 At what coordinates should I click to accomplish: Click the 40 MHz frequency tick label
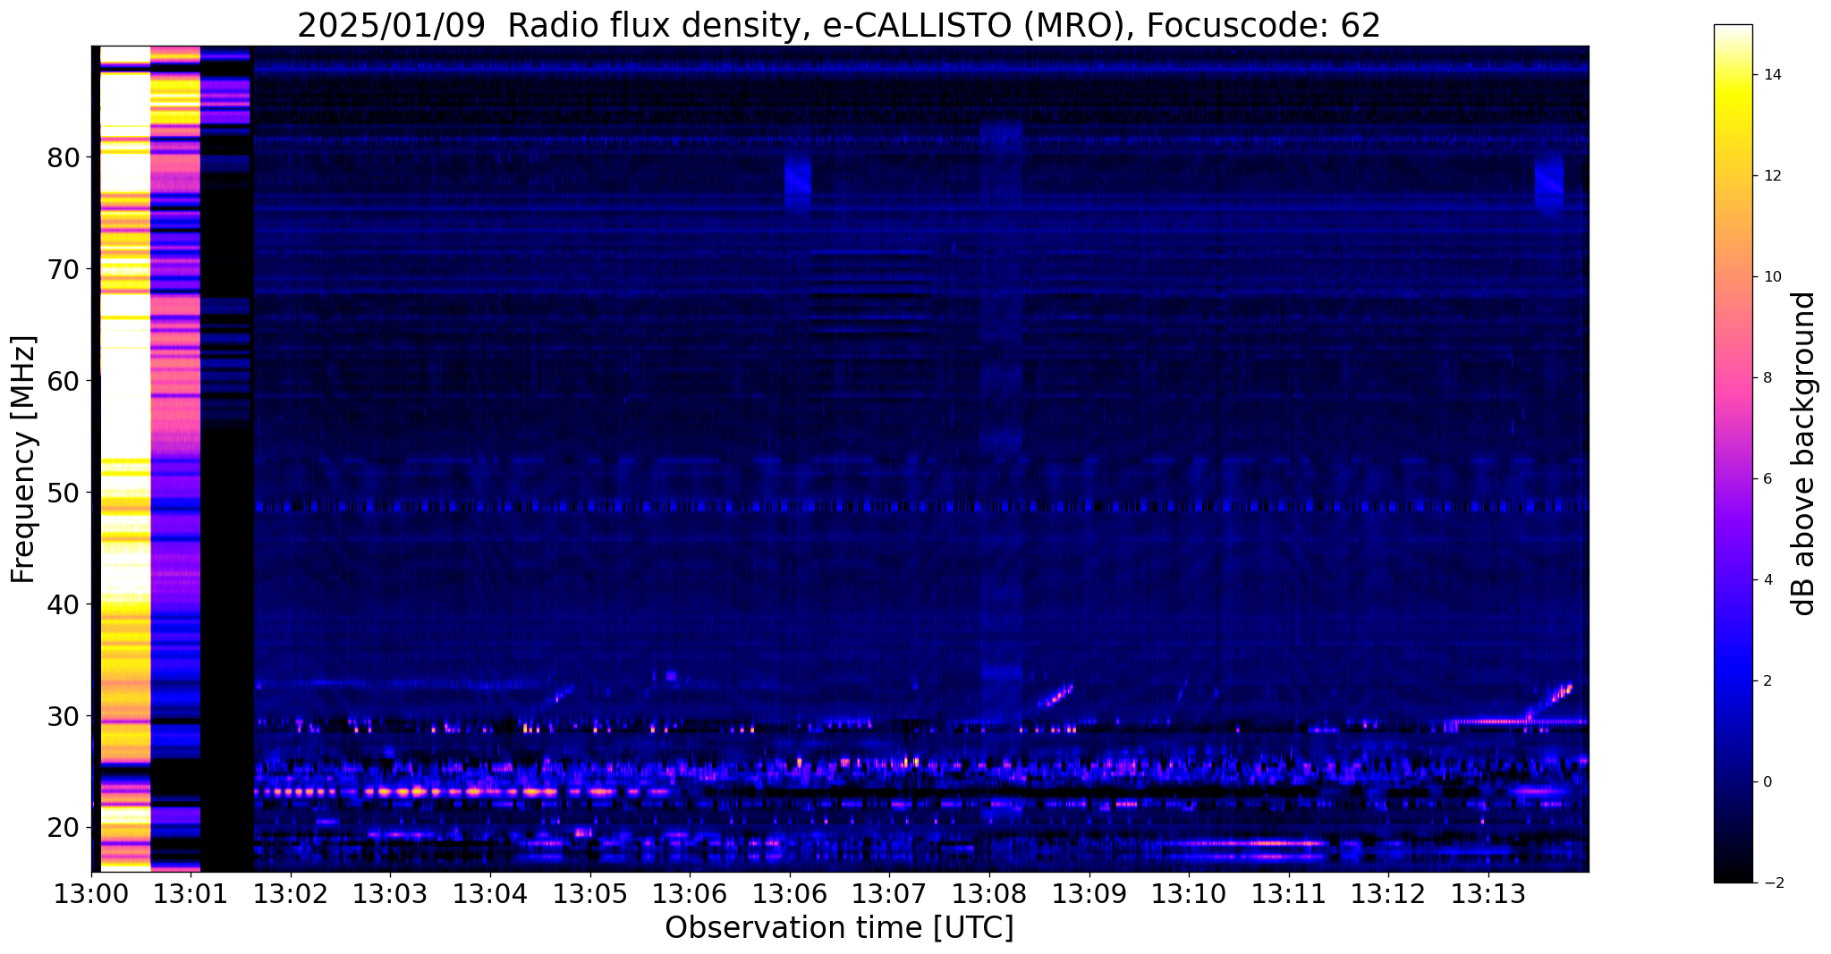[63, 604]
